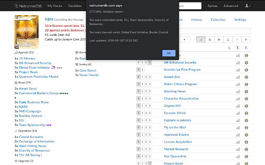Screen dimensions: 265x165
Task: Open SIU asset in deck list
Action: 22,120
